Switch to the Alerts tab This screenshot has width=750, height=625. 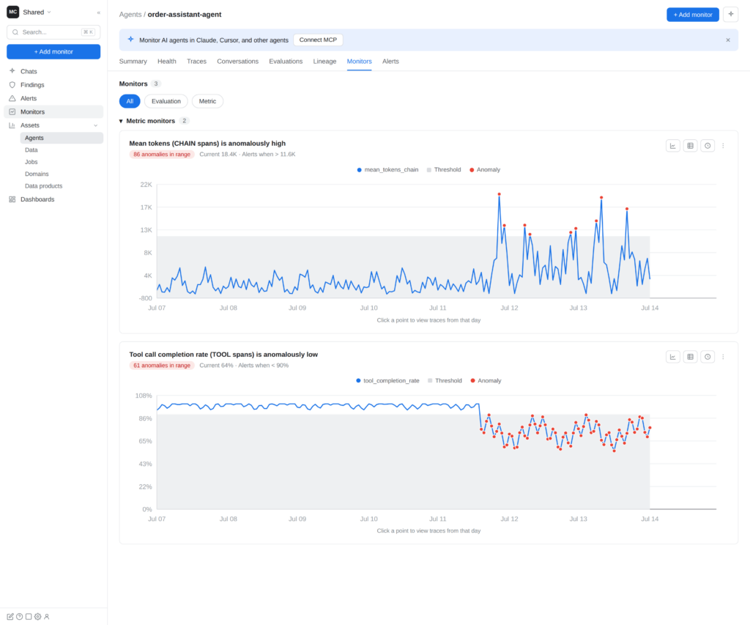click(x=390, y=62)
